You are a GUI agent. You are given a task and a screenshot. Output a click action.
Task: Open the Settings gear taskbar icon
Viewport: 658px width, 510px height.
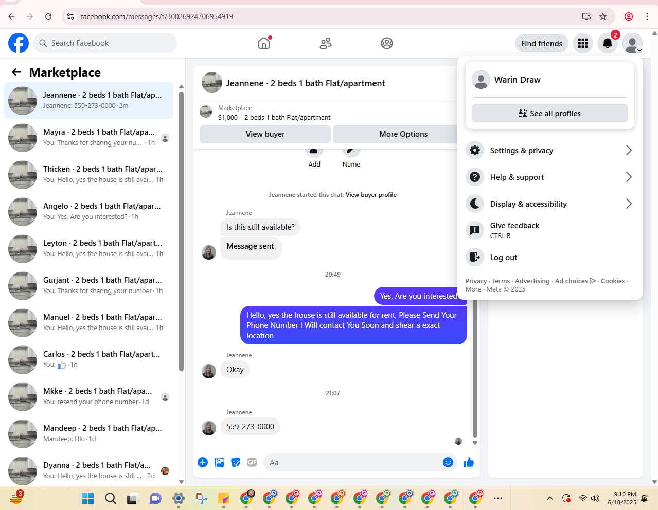pyautogui.click(x=179, y=498)
